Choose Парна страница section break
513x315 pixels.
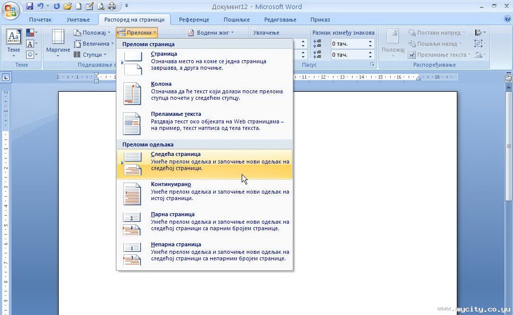(x=205, y=224)
